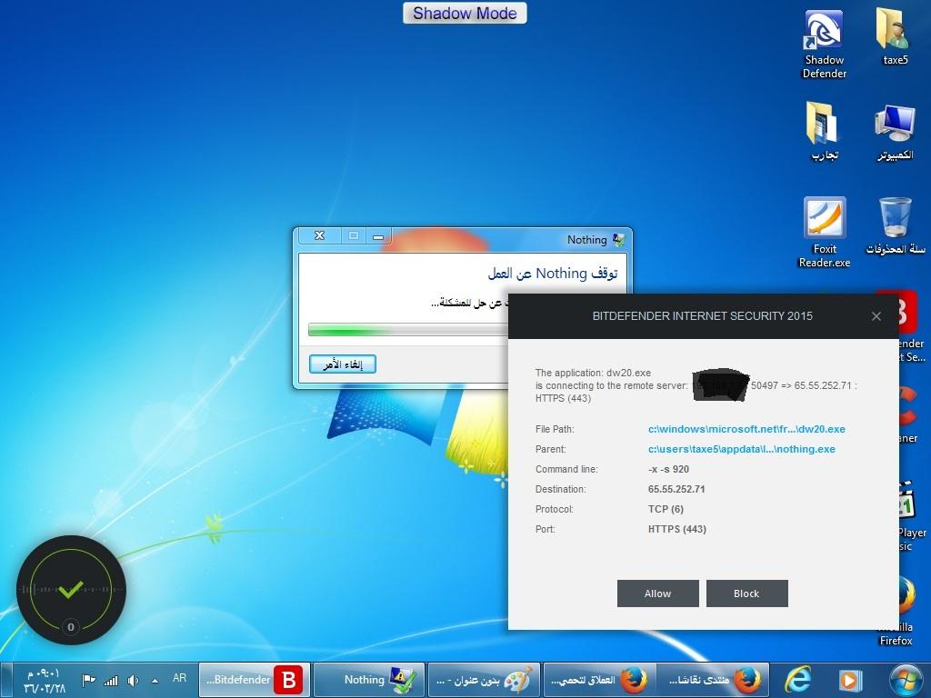Open the volume control in system tray

coord(133,680)
